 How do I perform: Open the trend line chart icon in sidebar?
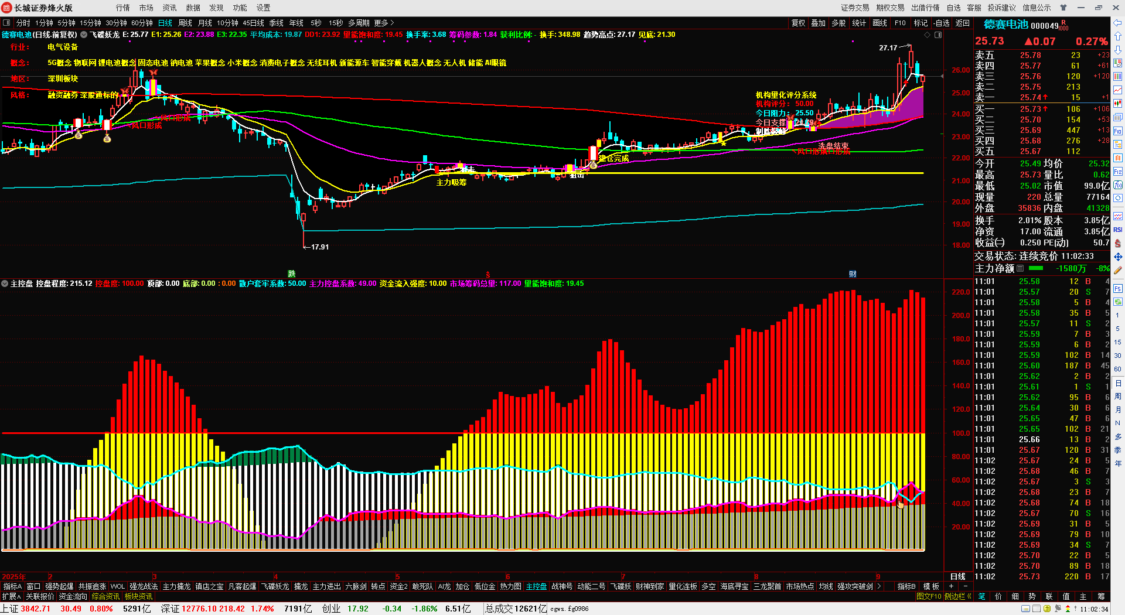1118,90
